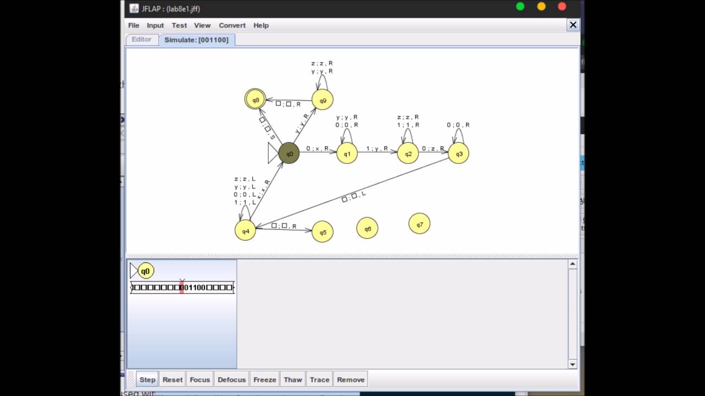The width and height of the screenshot is (705, 396).
Task: Click the Step button
Action: pos(147,380)
